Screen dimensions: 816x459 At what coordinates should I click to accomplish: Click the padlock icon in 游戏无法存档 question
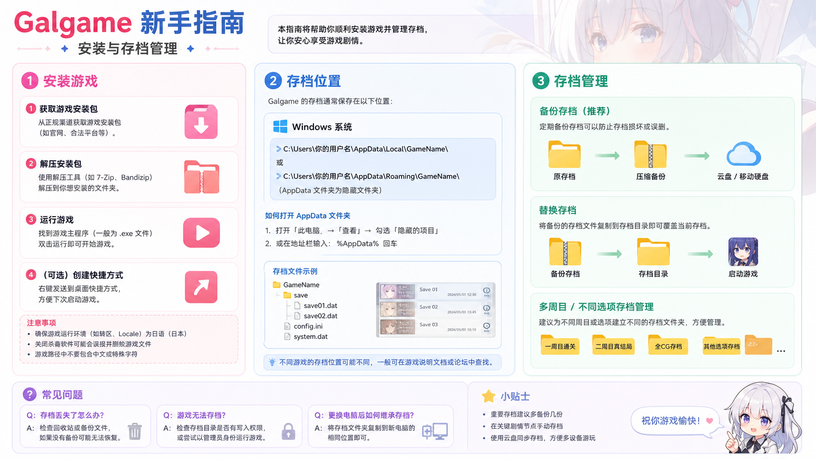tap(288, 431)
